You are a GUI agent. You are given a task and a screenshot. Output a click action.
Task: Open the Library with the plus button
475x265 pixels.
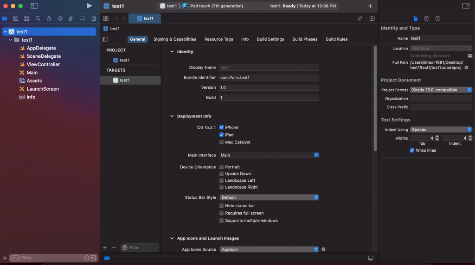pyautogui.click(x=370, y=6)
